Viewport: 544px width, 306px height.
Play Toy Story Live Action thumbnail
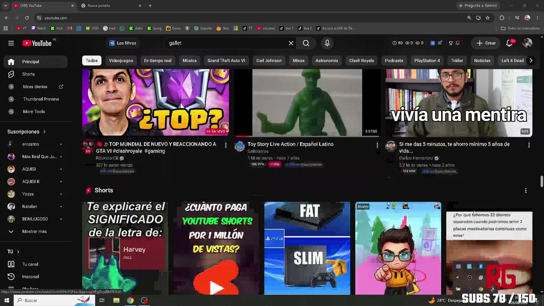(x=307, y=103)
